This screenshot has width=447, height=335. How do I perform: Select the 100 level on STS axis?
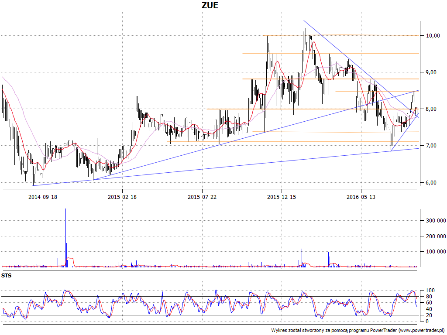coord(430,291)
